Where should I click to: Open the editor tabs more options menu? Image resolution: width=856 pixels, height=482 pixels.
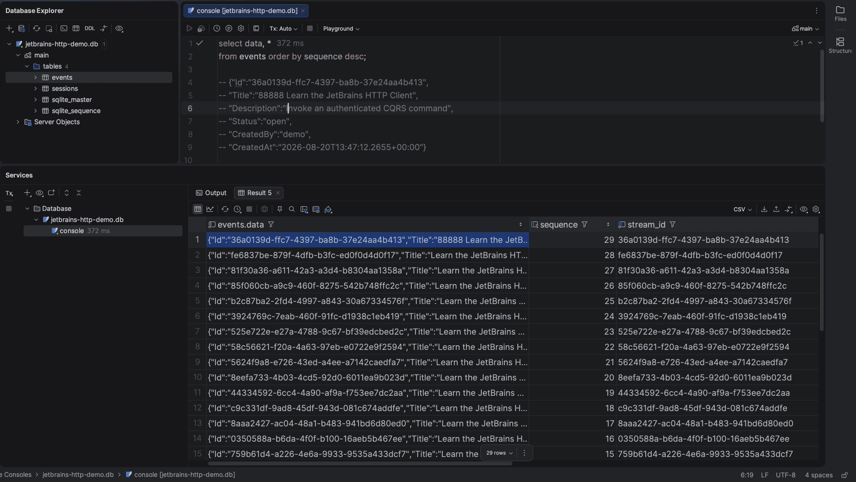817,11
